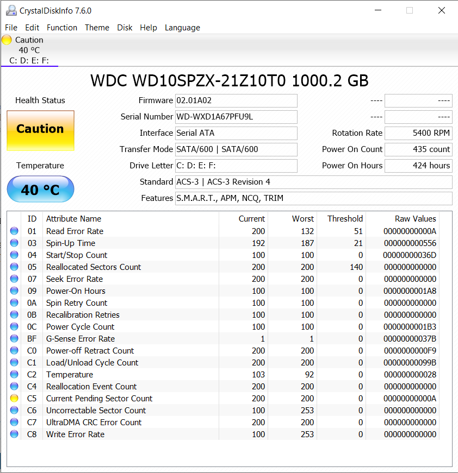Click the yellow Caution disk icon in drive bar
Screen dimensions: 458x473
(7, 40)
